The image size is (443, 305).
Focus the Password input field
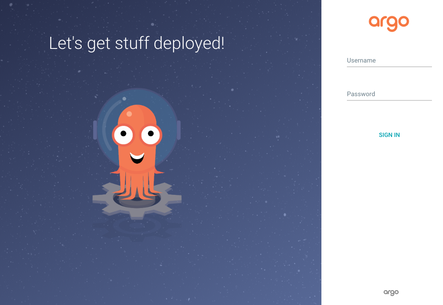coord(389,94)
